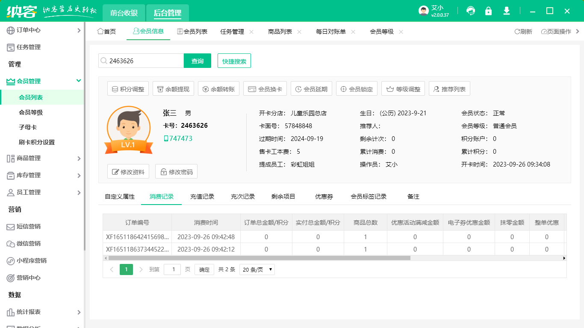The image size is (584, 328).
Task: Click the member search input field
Action: point(141,61)
